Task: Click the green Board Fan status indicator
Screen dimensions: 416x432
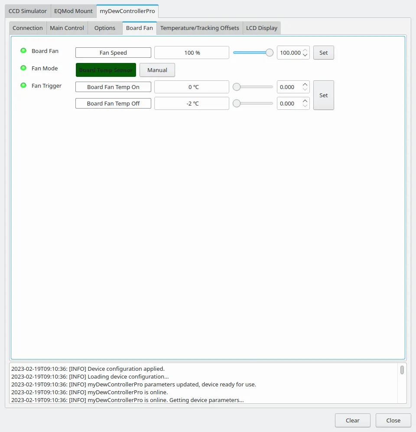Action: click(x=23, y=51)
